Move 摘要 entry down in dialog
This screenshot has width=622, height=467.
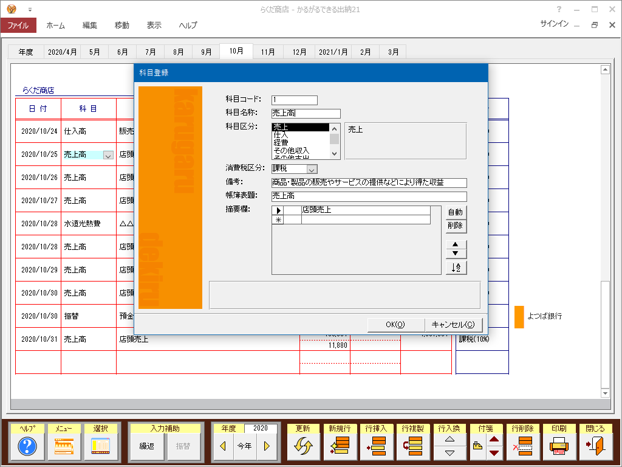point(456,254)
